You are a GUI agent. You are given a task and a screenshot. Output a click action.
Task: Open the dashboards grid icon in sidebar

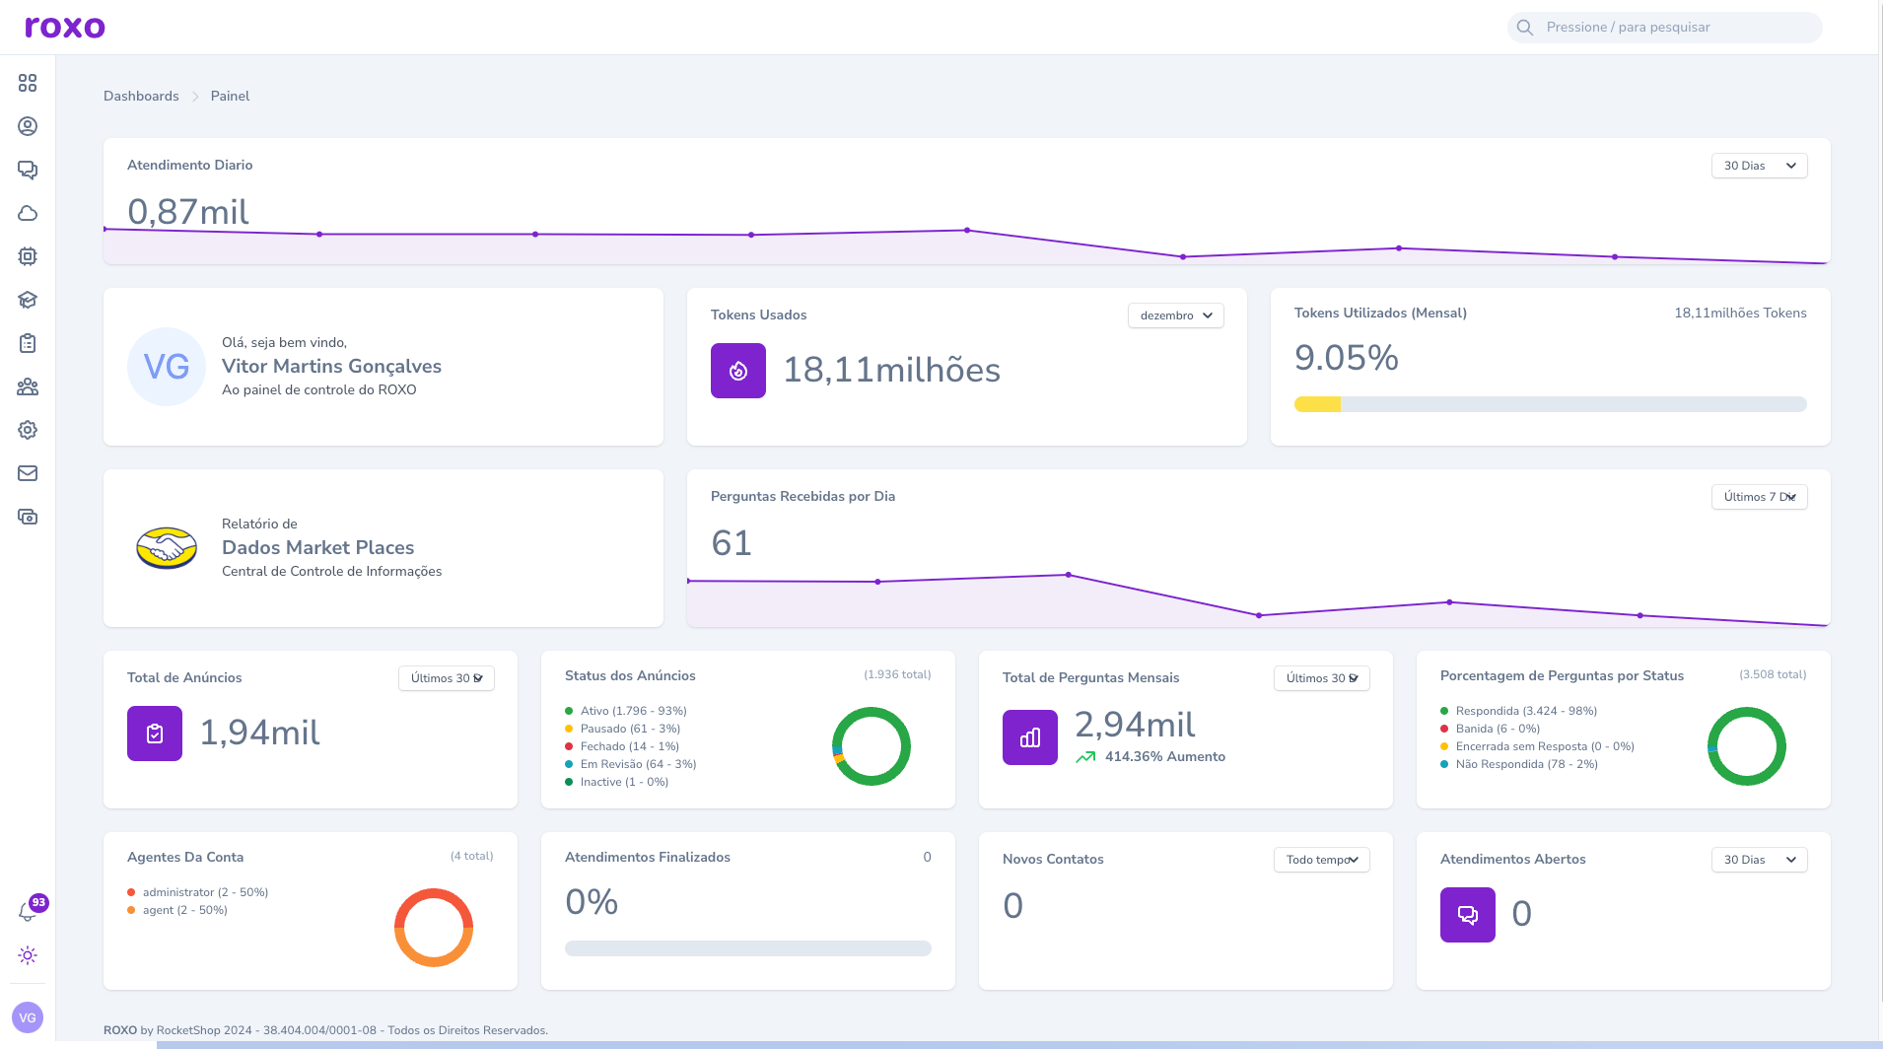(28, 83)
